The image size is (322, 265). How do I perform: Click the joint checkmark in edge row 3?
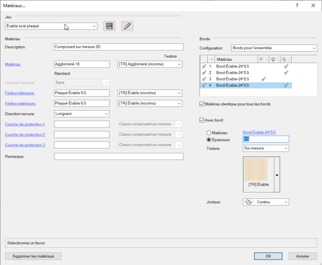pos(264,79)
